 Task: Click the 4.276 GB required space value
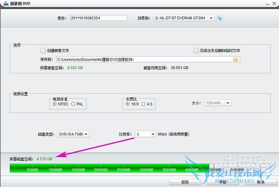(44, 159)
